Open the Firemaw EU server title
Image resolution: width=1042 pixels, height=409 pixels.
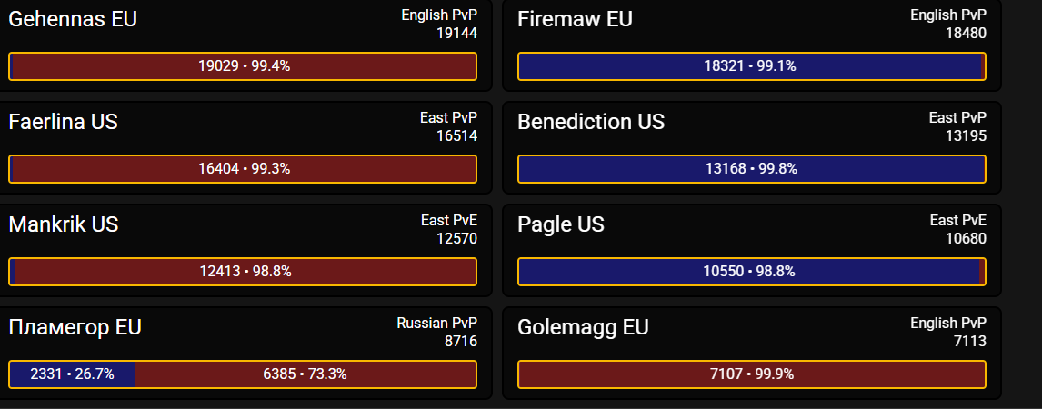[575, 19]
